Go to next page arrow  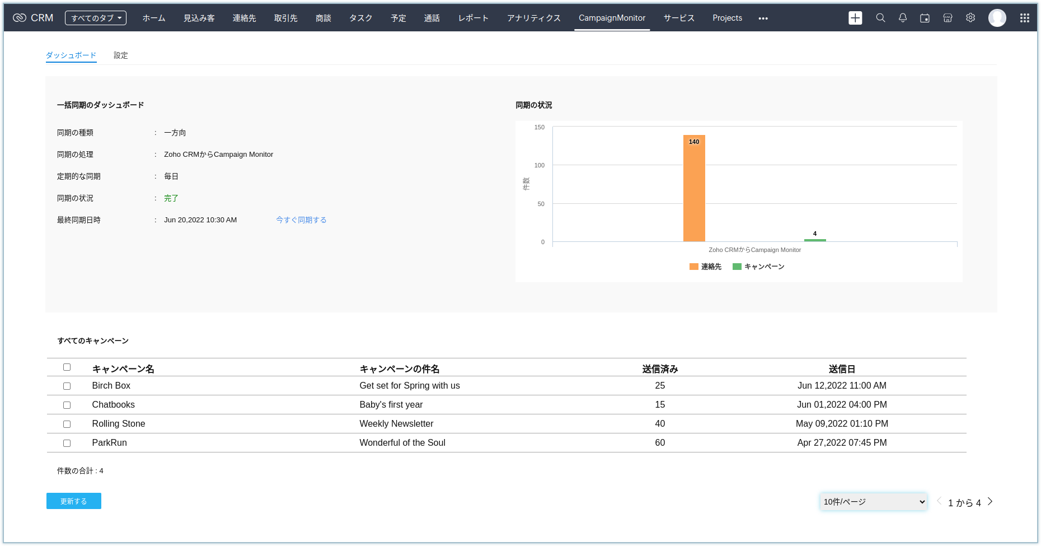[x=990, y=501]
